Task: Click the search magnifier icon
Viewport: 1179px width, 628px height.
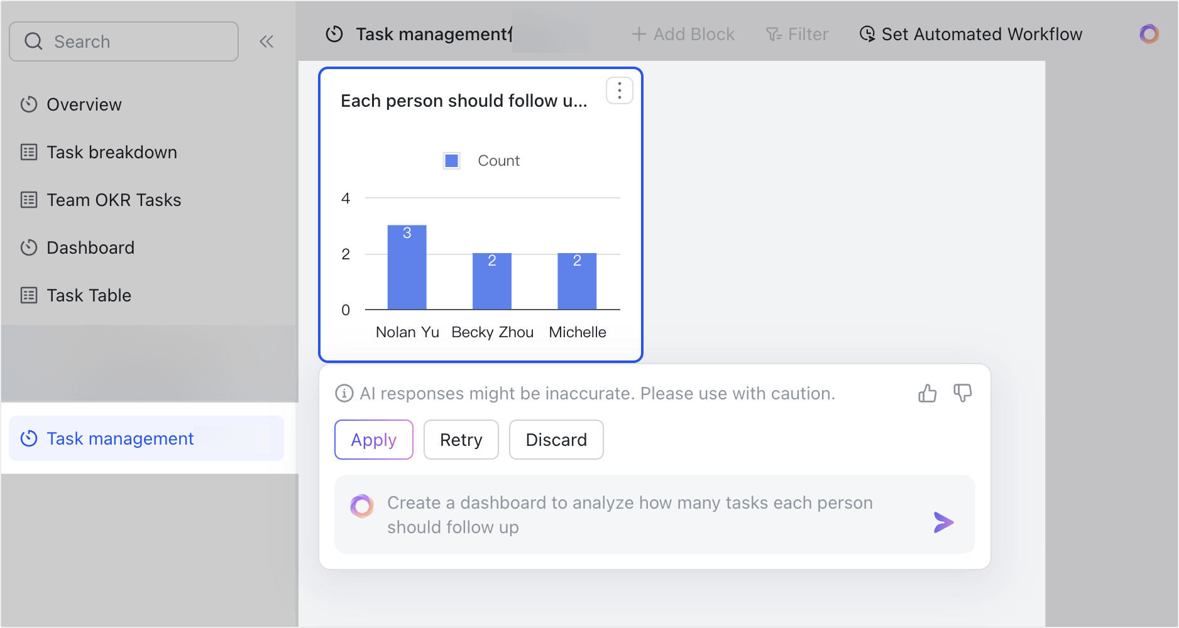Action: click(x=34, y=41)
